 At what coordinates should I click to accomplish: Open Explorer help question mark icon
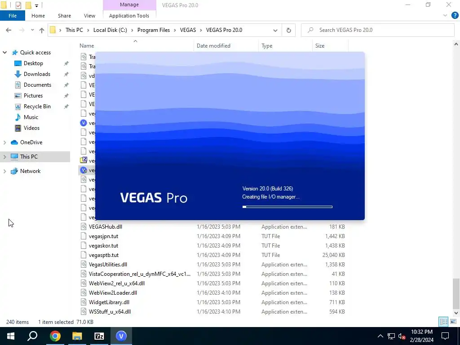coord(455,16)
